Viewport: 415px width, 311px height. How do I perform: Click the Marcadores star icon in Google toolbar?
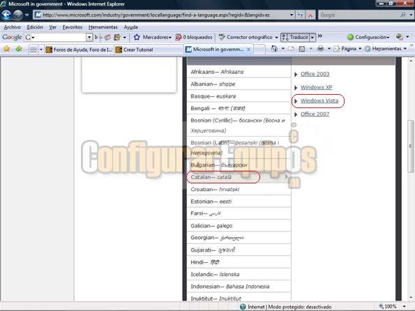click(x=137, y=38)
